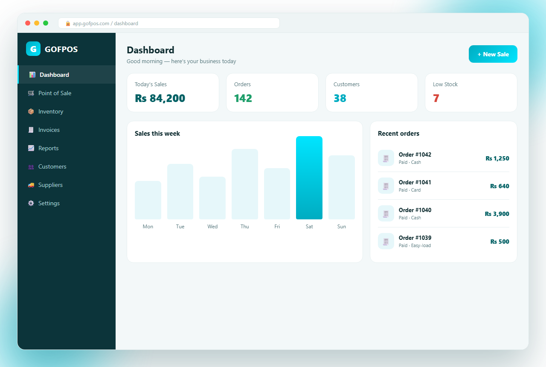The width and height of the screenshot is (546, 367).
Task: Click the Settings gear icon
Action: pyautogui.click(x=31, y=203)
